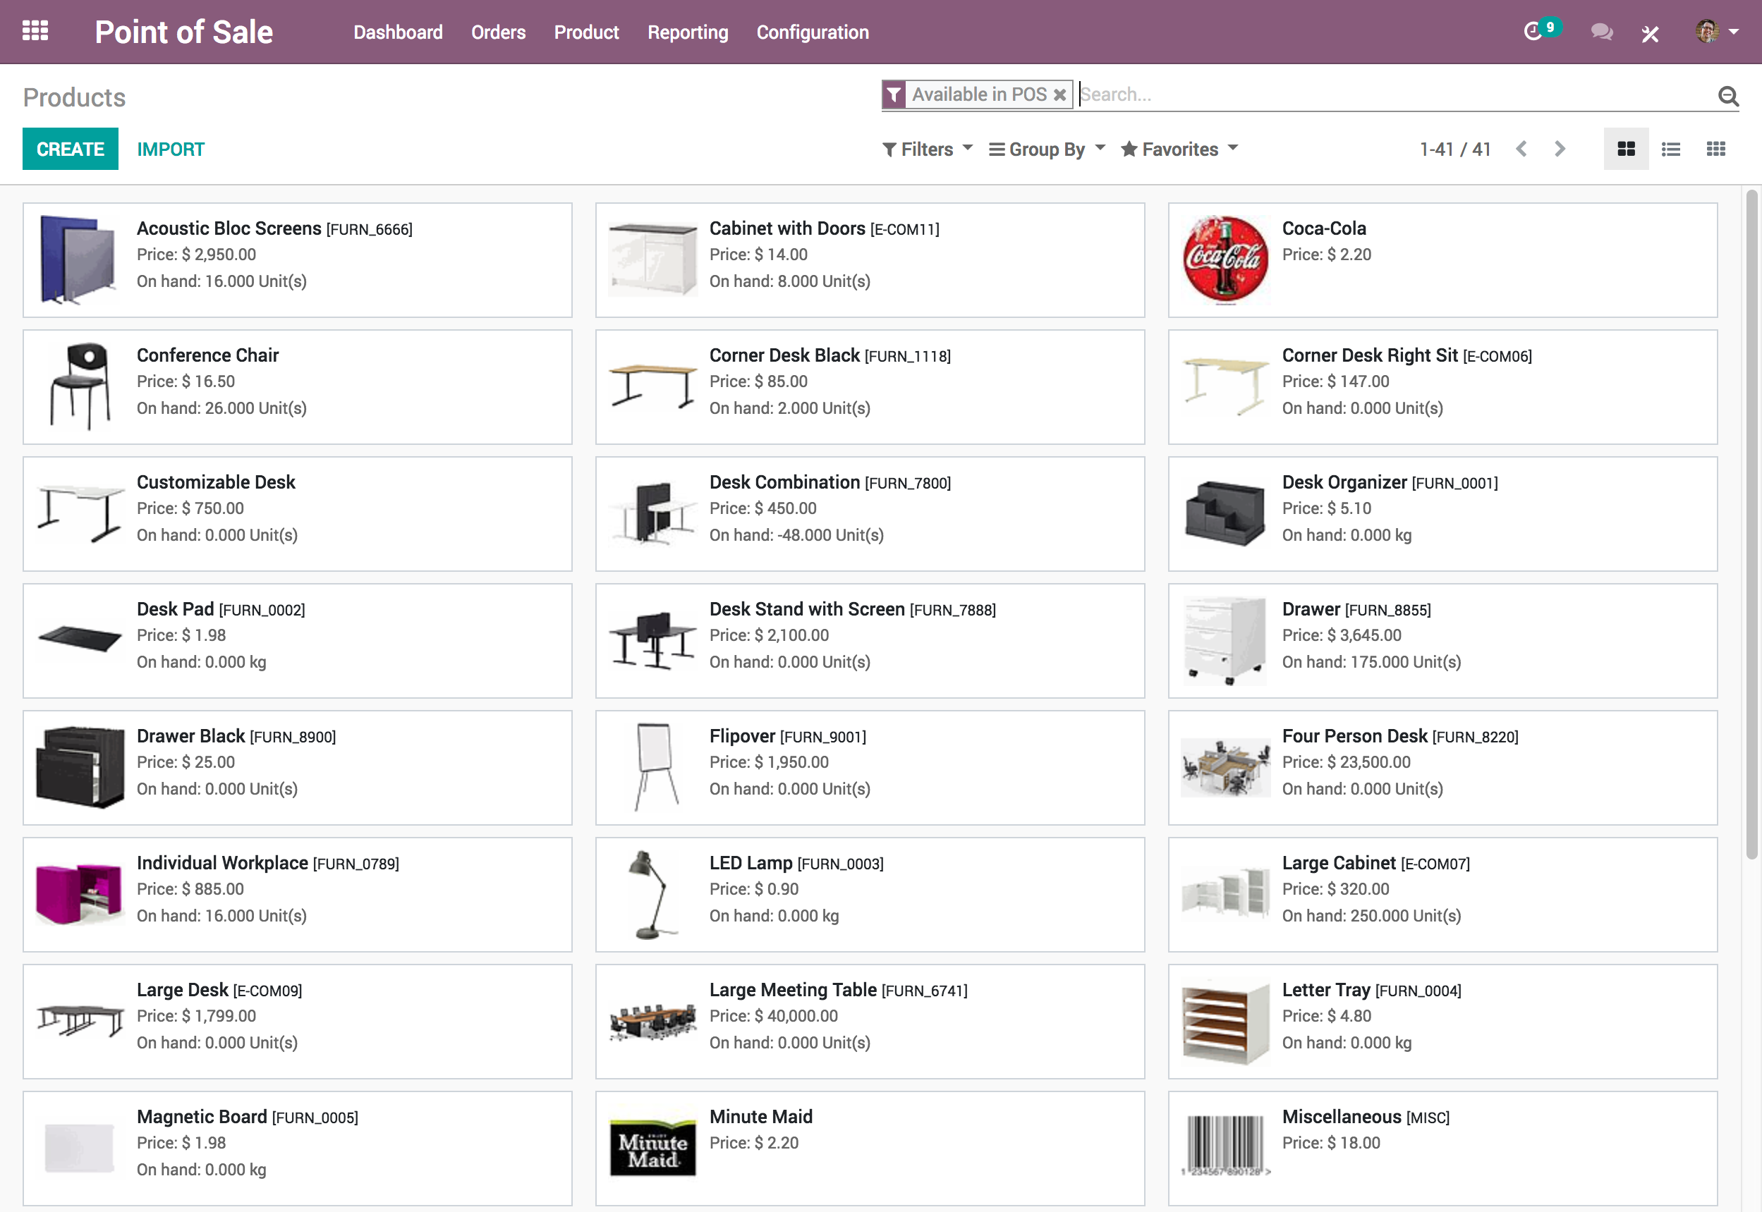The image size is (1762, 1212).
Task: Expand the Group By menu
Action: pyautogui.click(x=1045, y=149)
